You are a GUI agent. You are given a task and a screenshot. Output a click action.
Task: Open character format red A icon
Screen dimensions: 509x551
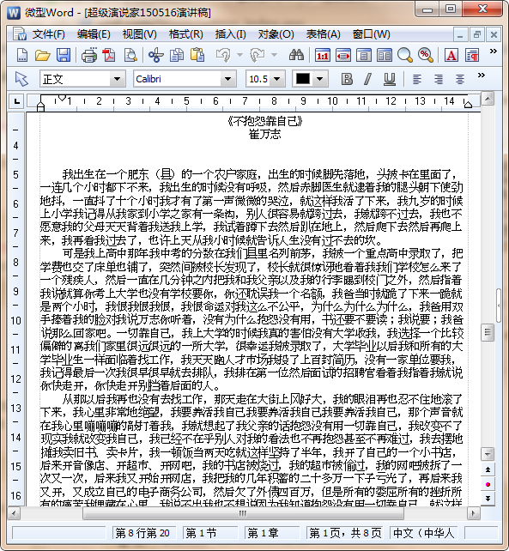point(451,56)
